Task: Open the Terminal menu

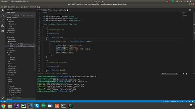Action: click(33, 7)
